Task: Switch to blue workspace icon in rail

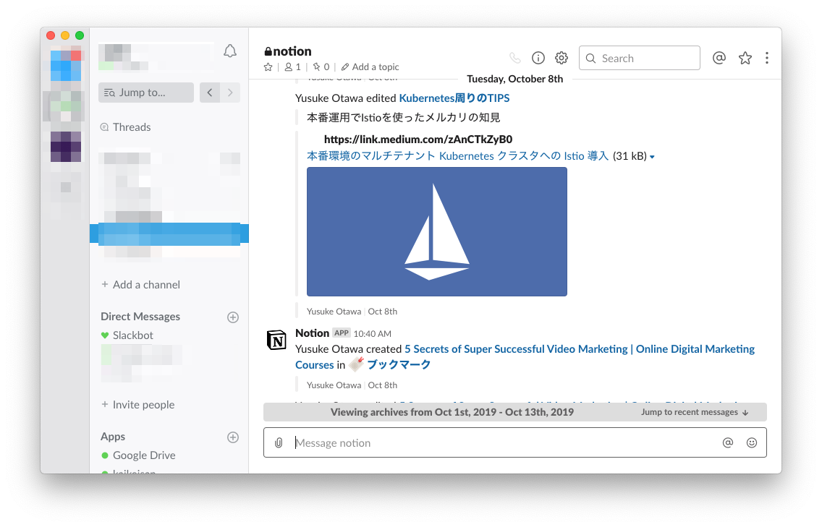Action: pyautogui.click(x=66, y=65)
